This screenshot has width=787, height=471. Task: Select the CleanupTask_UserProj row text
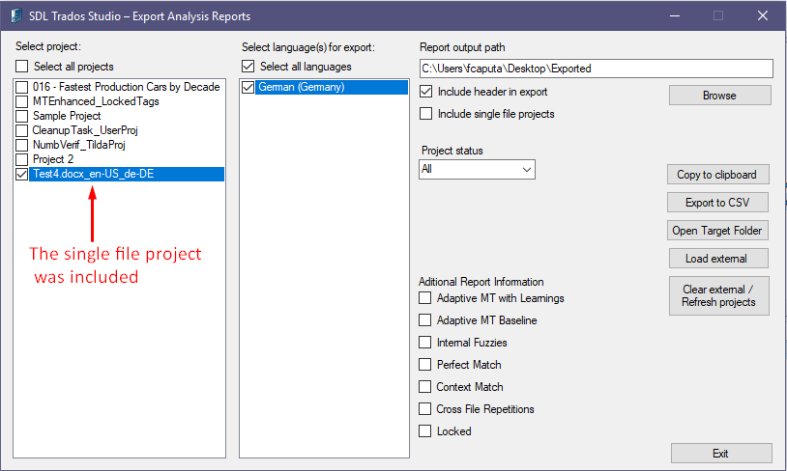coord(85,130)
